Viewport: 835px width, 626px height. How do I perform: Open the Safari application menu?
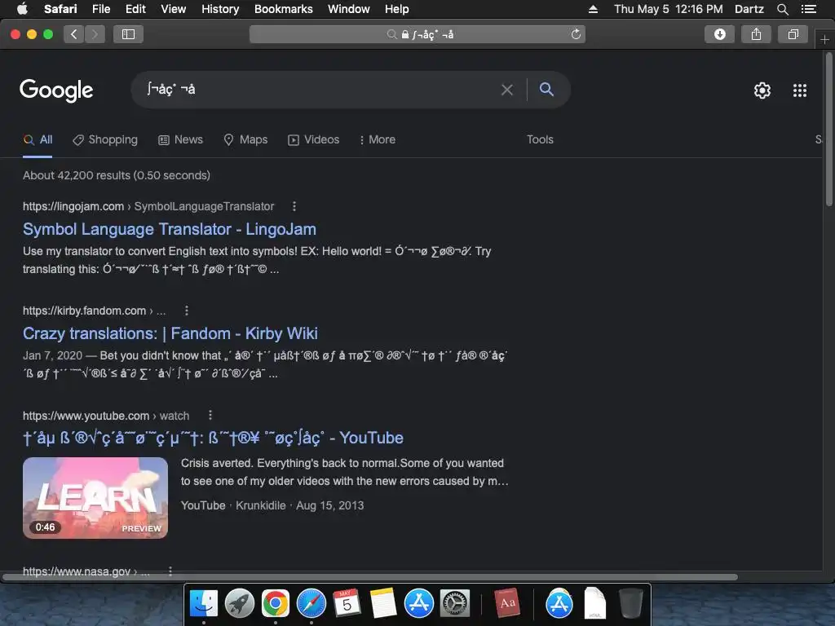[x=60, y=9]
